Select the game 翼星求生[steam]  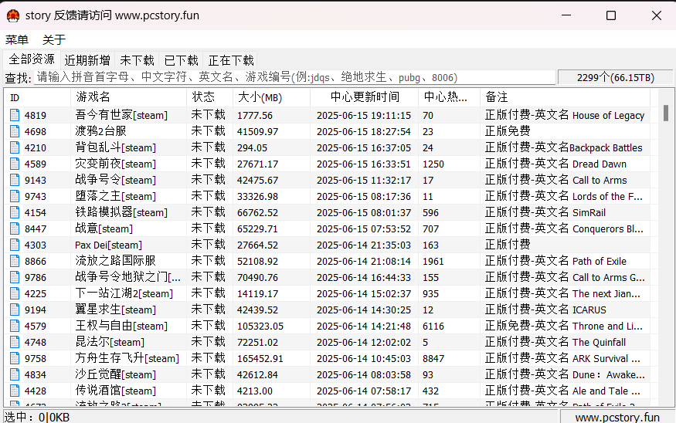point(115,310)
